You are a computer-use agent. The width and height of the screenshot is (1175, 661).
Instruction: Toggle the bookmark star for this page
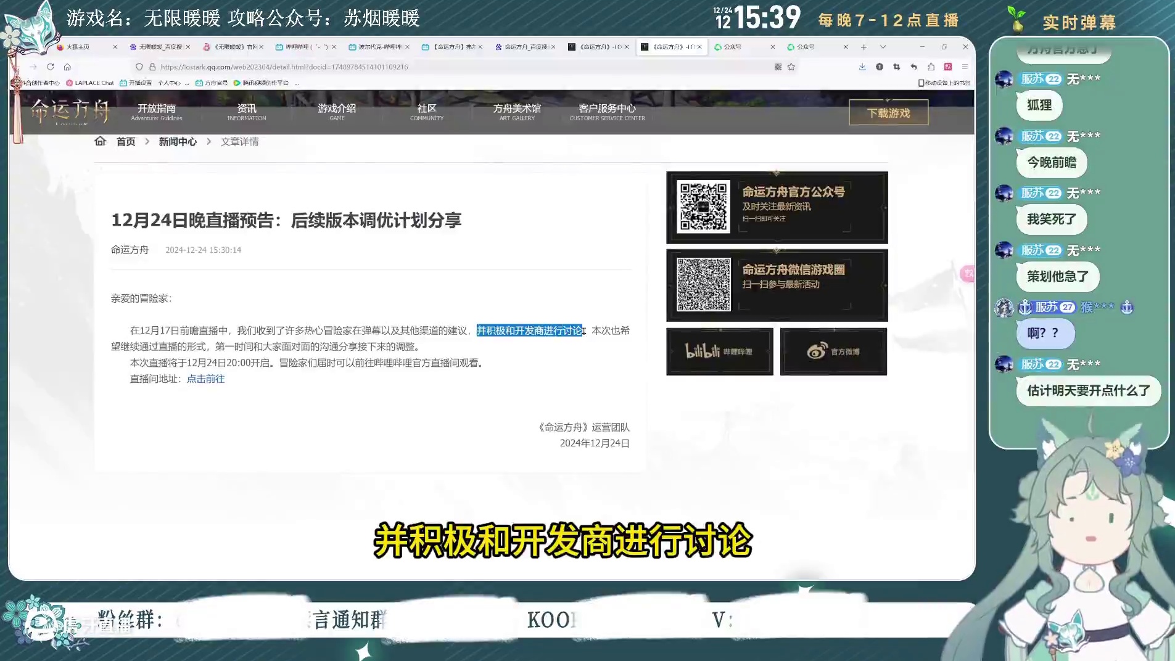[x=791, y=67]
